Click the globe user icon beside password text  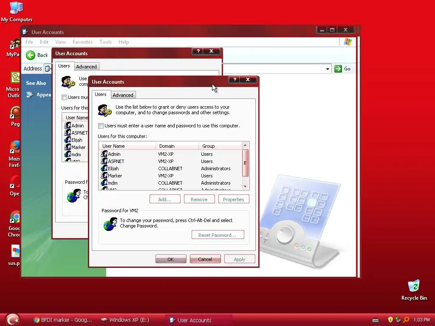(110, 224)
